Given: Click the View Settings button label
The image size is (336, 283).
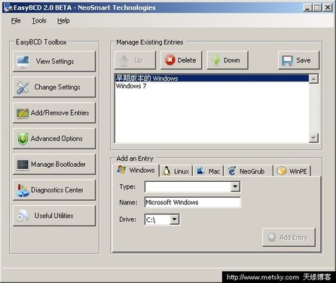Looking at the screenshot, I should 55,61.
